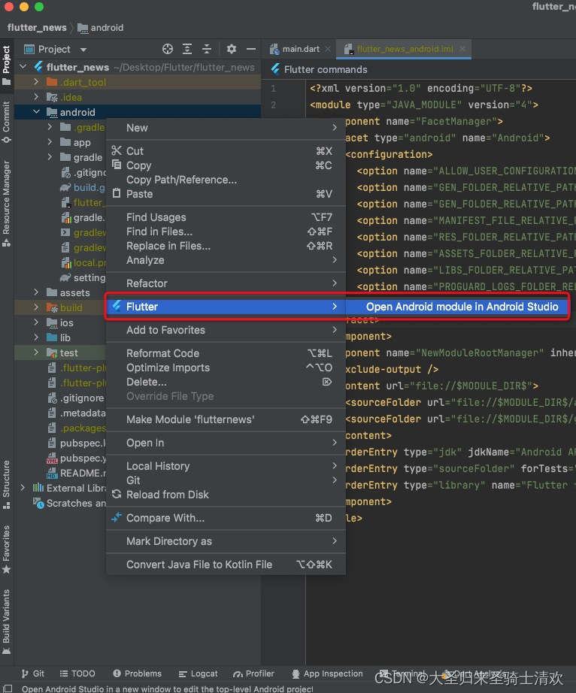The height and width of the screenshot is (693, 576).
Task: Open the Mark Directory as submenu
Action: (226, 541)
